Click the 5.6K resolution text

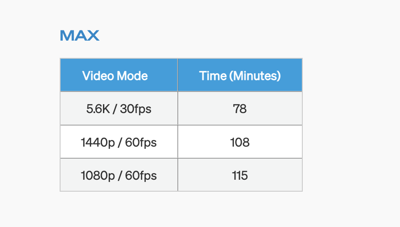(x=99, y=109)
